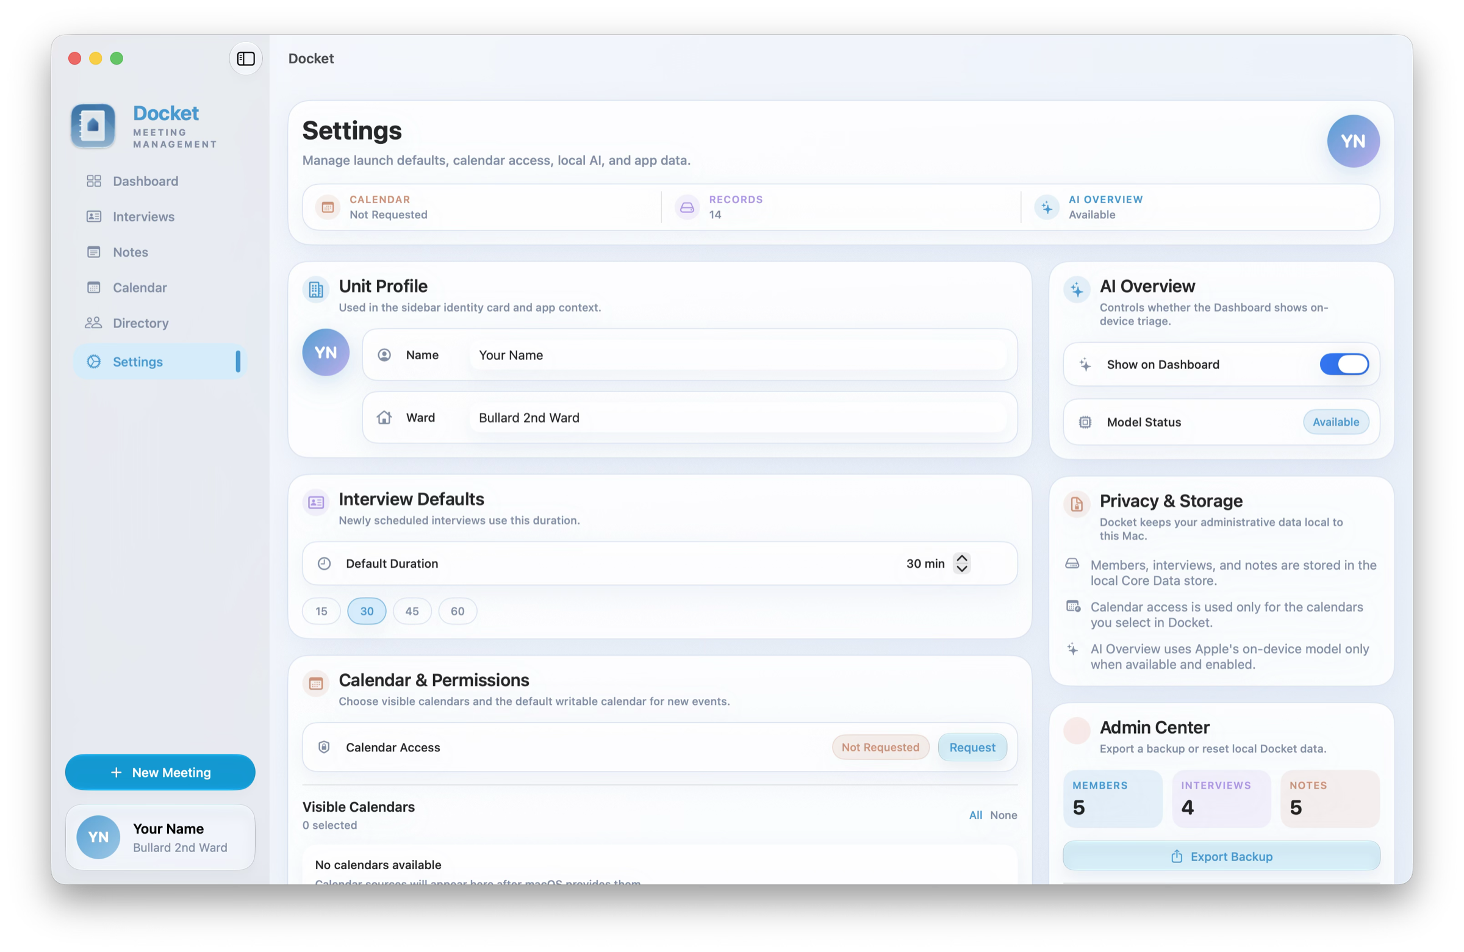Click the person icon beside Name
Screen dimensions: 1464x952
click(384, 355)
